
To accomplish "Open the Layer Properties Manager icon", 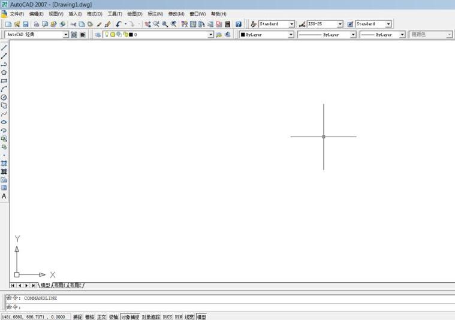I will tap(98, 35).
